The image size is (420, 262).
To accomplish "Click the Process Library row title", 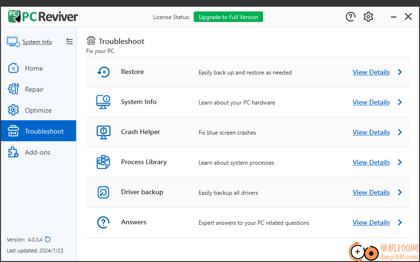I will [144, 162].
